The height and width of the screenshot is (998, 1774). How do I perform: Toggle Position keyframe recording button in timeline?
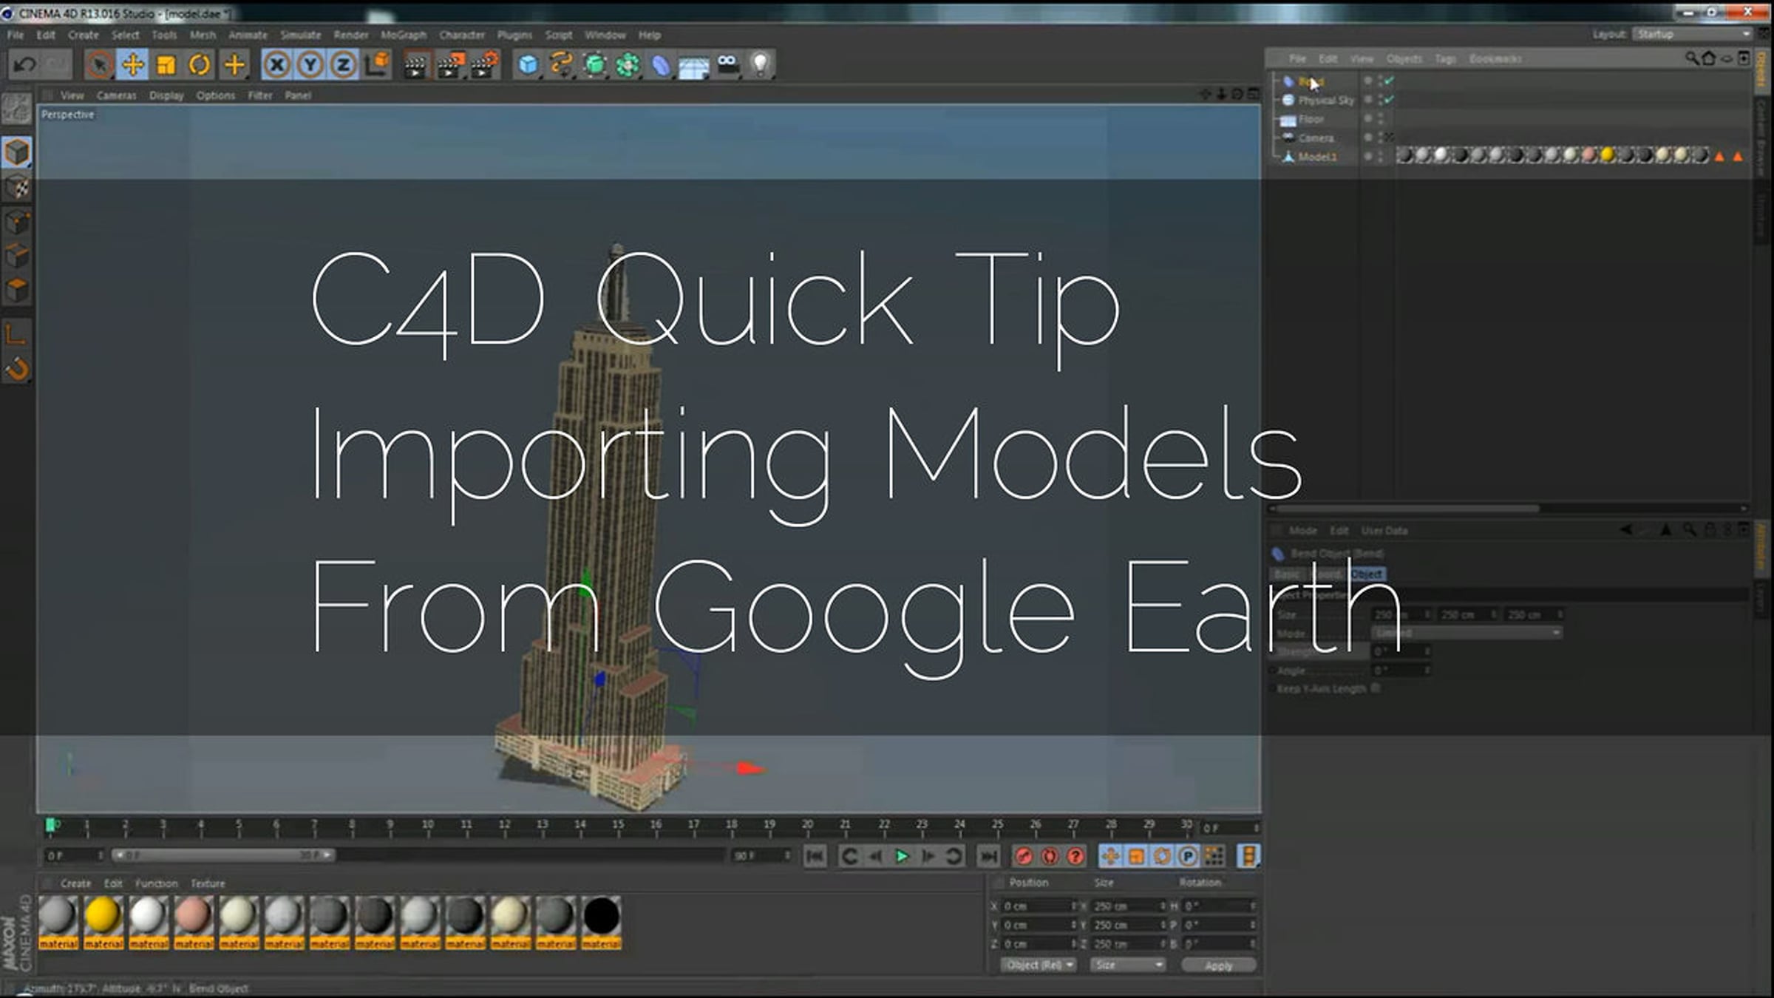1110,856
